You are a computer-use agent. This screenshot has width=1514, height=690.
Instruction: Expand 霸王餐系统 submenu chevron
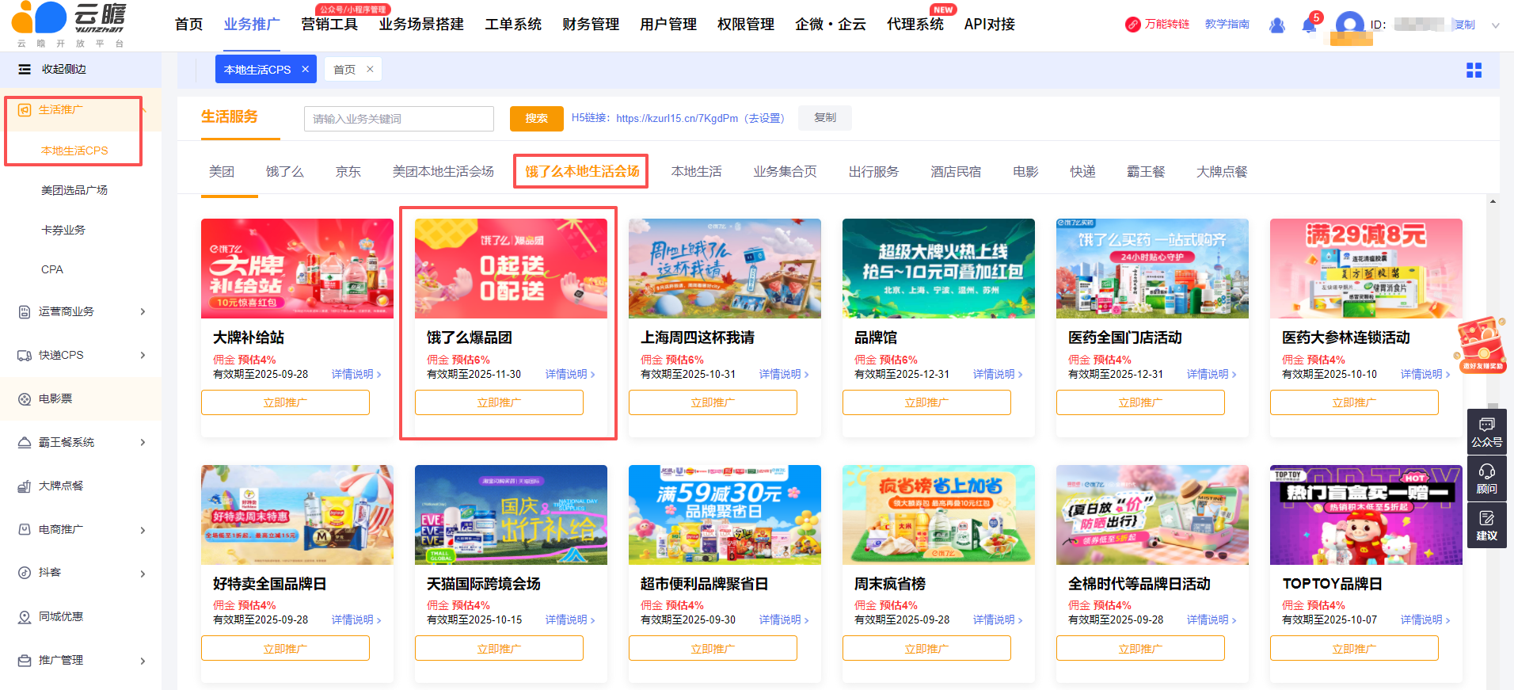point(143,443)
